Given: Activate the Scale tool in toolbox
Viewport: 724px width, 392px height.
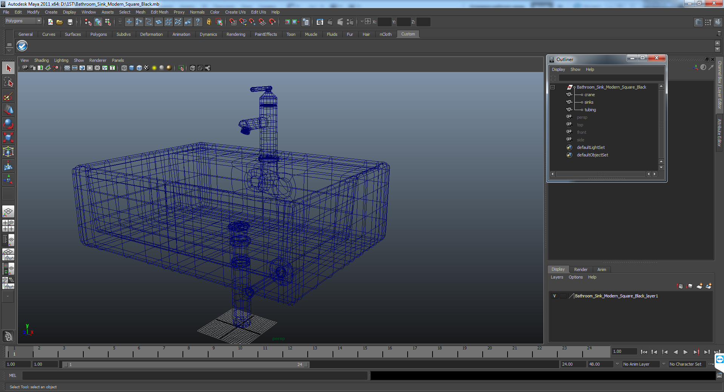Looking at the screenshot, I should pyautogui.click(x=8, y=138).
